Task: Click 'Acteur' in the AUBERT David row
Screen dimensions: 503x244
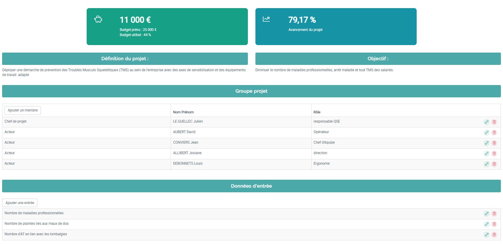Action: point(10,132)
